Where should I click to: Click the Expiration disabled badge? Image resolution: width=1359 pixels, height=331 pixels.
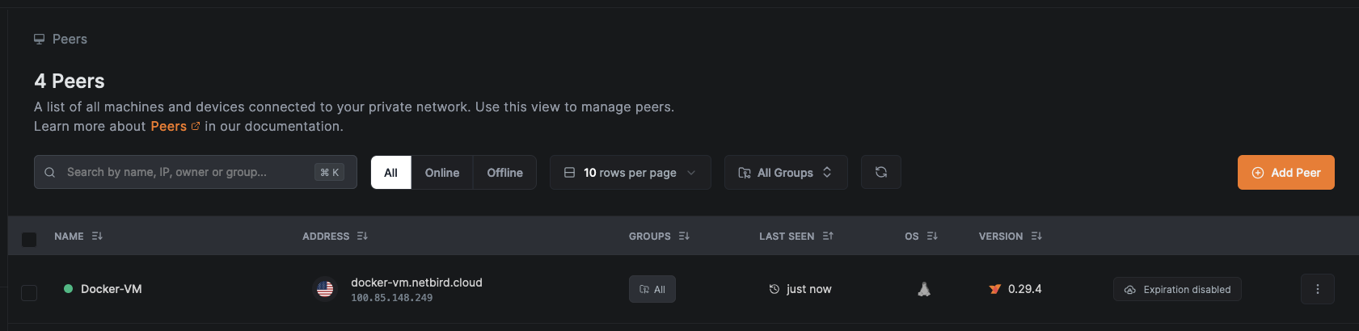[x=1177, y=289]
